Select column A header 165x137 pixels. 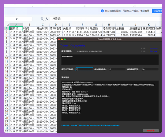tap(16, 25)
